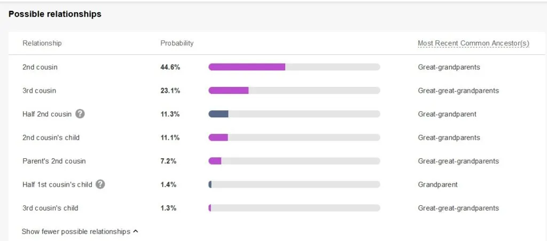Screen dimensions: 547x241
Task: Click the Possible relationships heading
Action: point(55,14)
